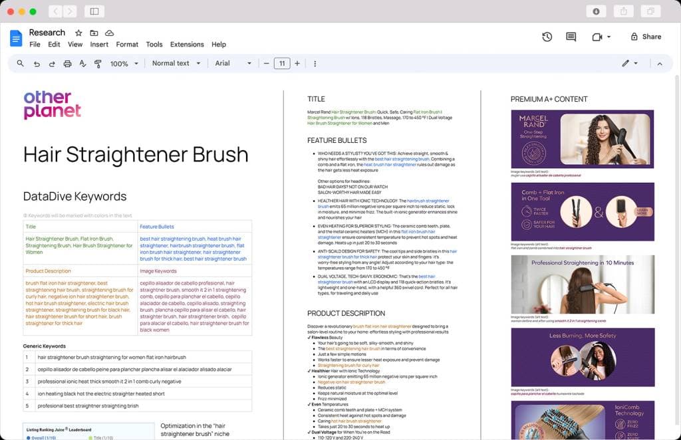Click the Listing Ranking Juice Leaderboard chart
The height and width of the screenshot is (440, 681).
tap(88, 431)
